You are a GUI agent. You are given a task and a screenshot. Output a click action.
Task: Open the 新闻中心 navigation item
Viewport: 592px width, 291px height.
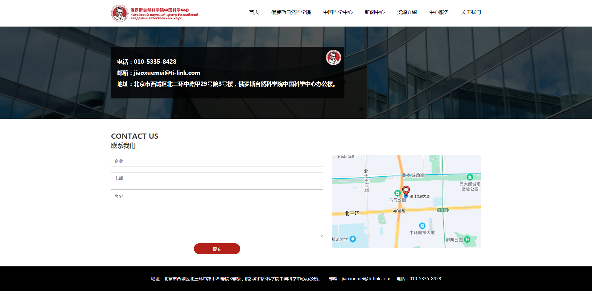coord(375,12)
